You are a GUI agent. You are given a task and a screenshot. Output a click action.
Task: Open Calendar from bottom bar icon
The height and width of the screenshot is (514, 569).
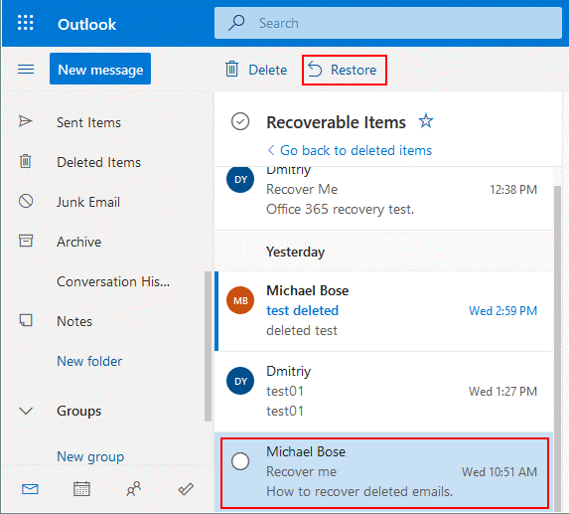point(81,489)
